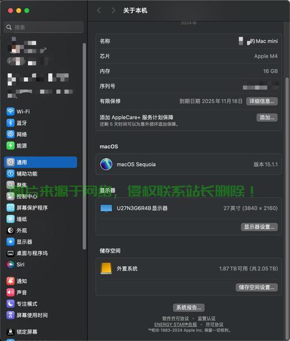Screen dimensions: 290x341
Task: Click the computer name '的 Mac mini'
Action: (263, 41)
